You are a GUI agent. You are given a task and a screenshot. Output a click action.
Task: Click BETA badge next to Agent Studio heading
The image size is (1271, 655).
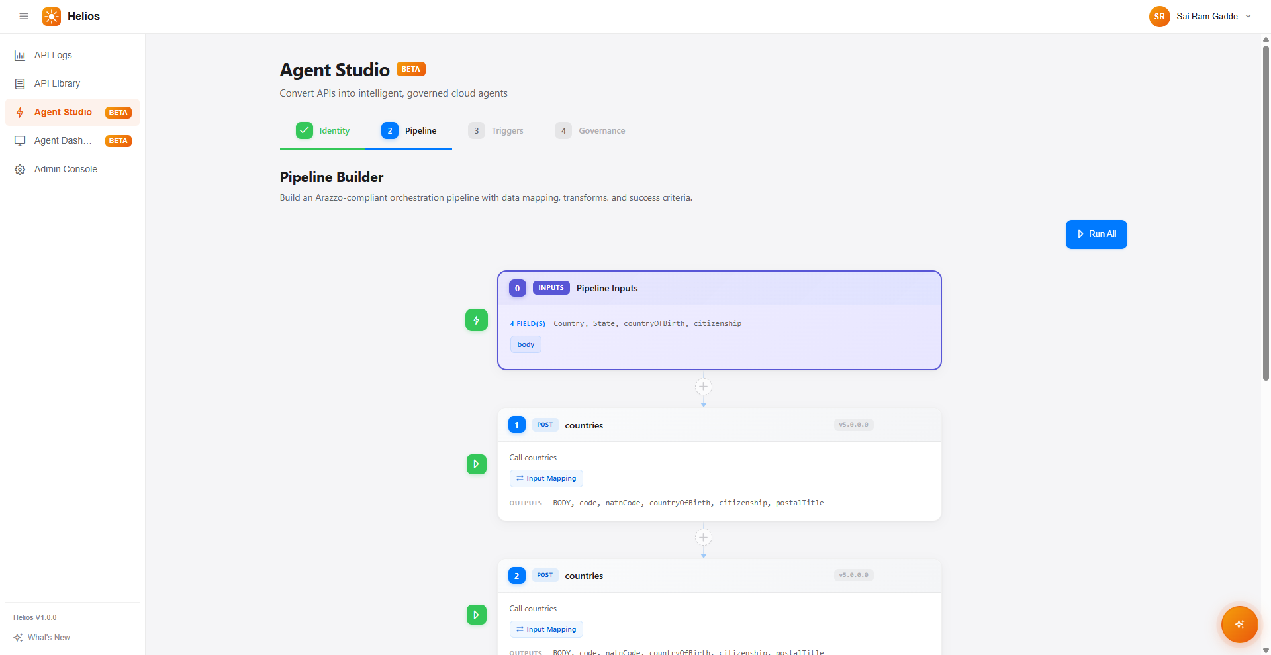click(410, 69)
